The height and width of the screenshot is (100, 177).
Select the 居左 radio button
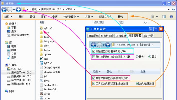point(137,56)
